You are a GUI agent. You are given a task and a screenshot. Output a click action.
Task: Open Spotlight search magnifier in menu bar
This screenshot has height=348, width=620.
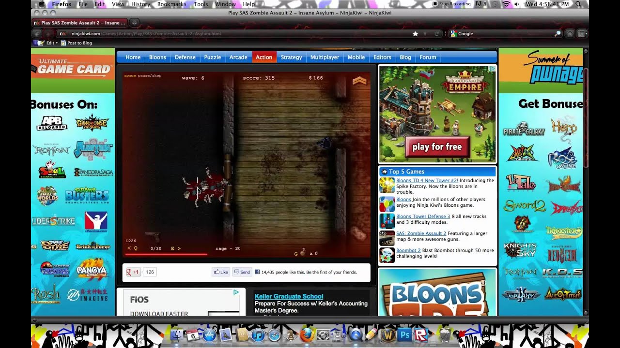(x=578, y=4)
